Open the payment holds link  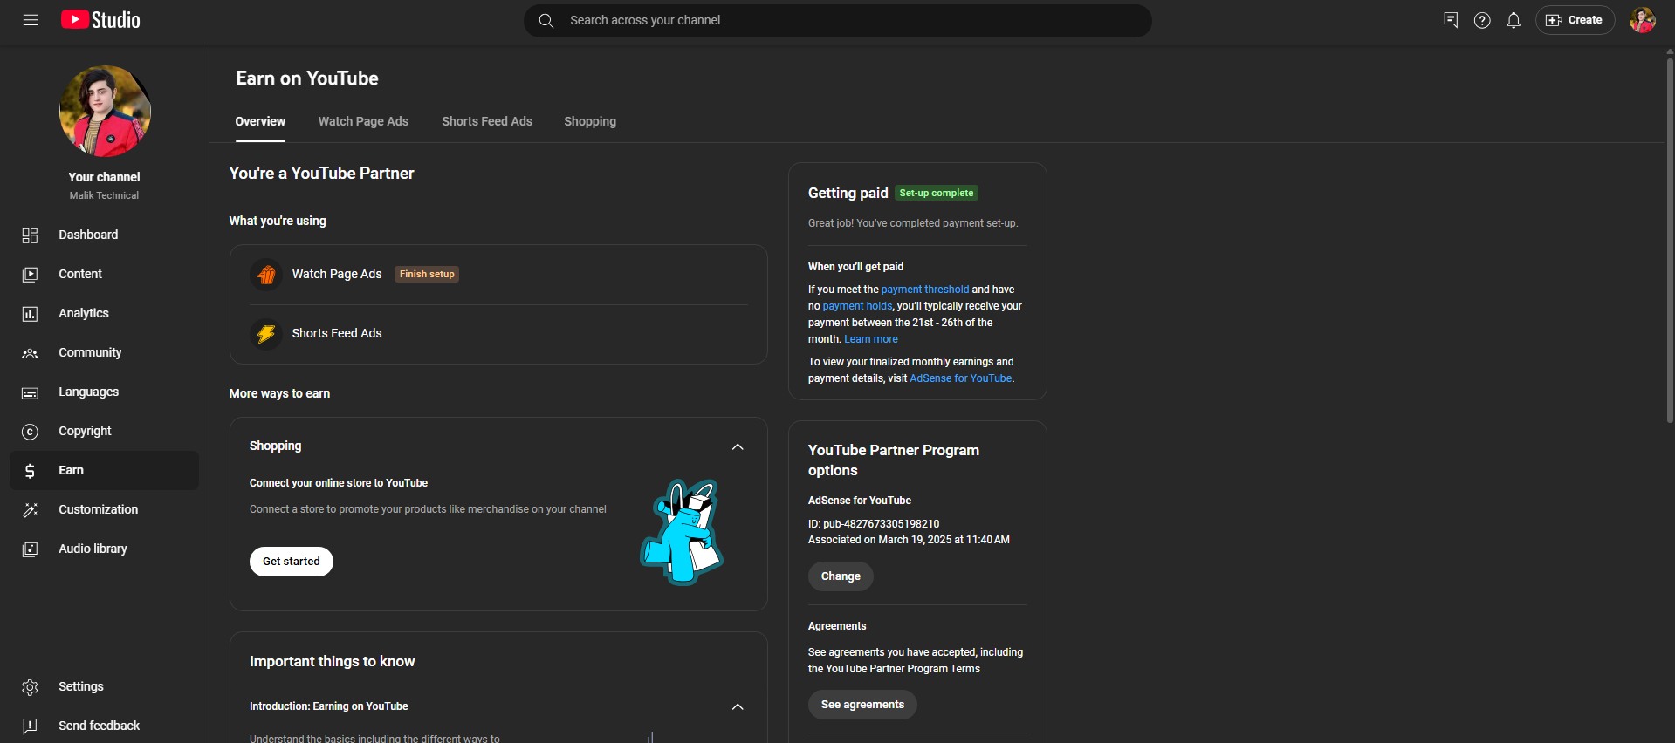pyautogui.click(x=857, y=306)
